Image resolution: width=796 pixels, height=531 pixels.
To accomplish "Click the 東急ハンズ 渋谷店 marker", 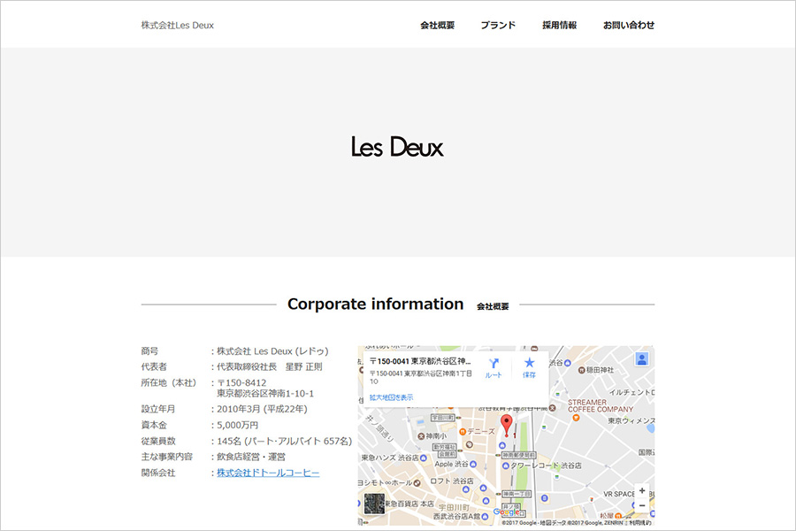I will (x=423, y=458).
